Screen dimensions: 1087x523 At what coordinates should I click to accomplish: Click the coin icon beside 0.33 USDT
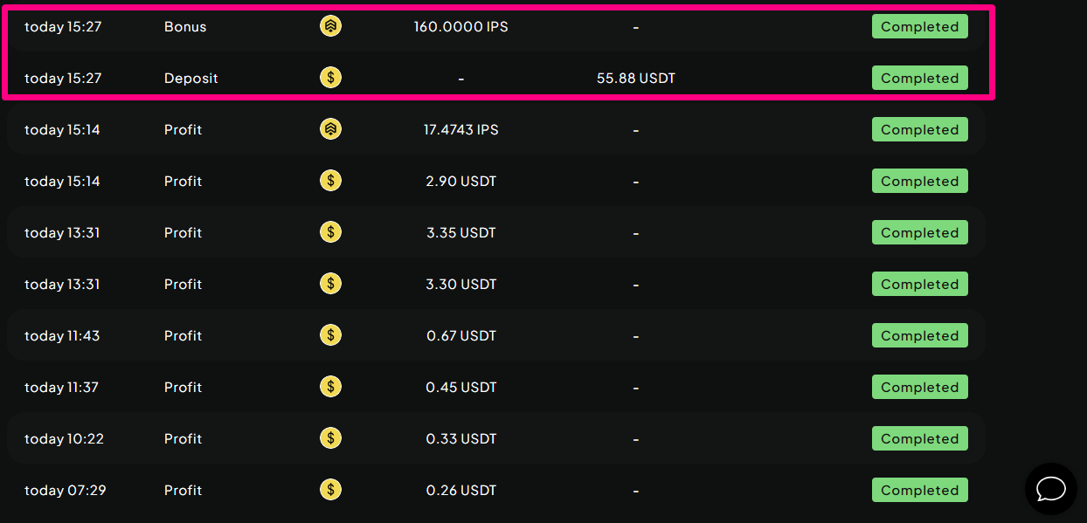tap(330, 438)
